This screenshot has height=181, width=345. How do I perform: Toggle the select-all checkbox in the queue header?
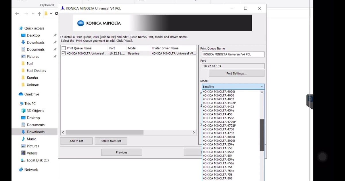click(64, 48)
